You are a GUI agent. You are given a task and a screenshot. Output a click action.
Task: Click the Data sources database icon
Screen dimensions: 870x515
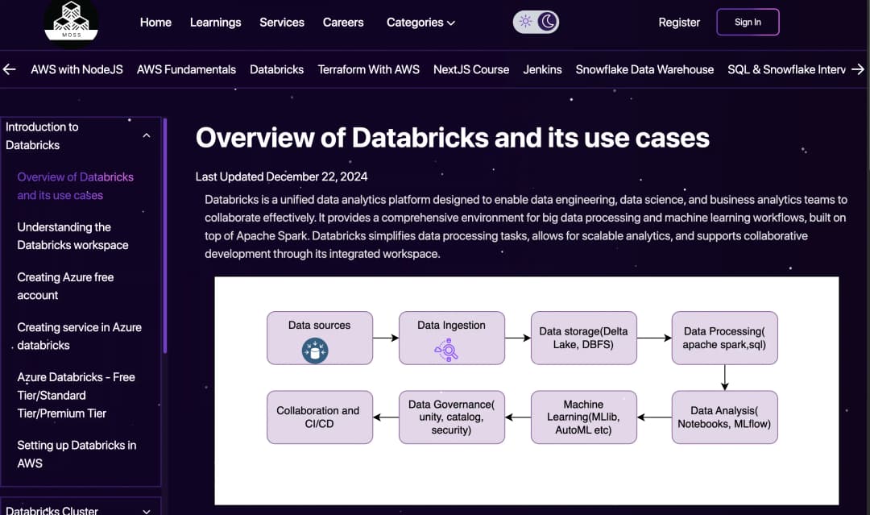tap(315, 350)
